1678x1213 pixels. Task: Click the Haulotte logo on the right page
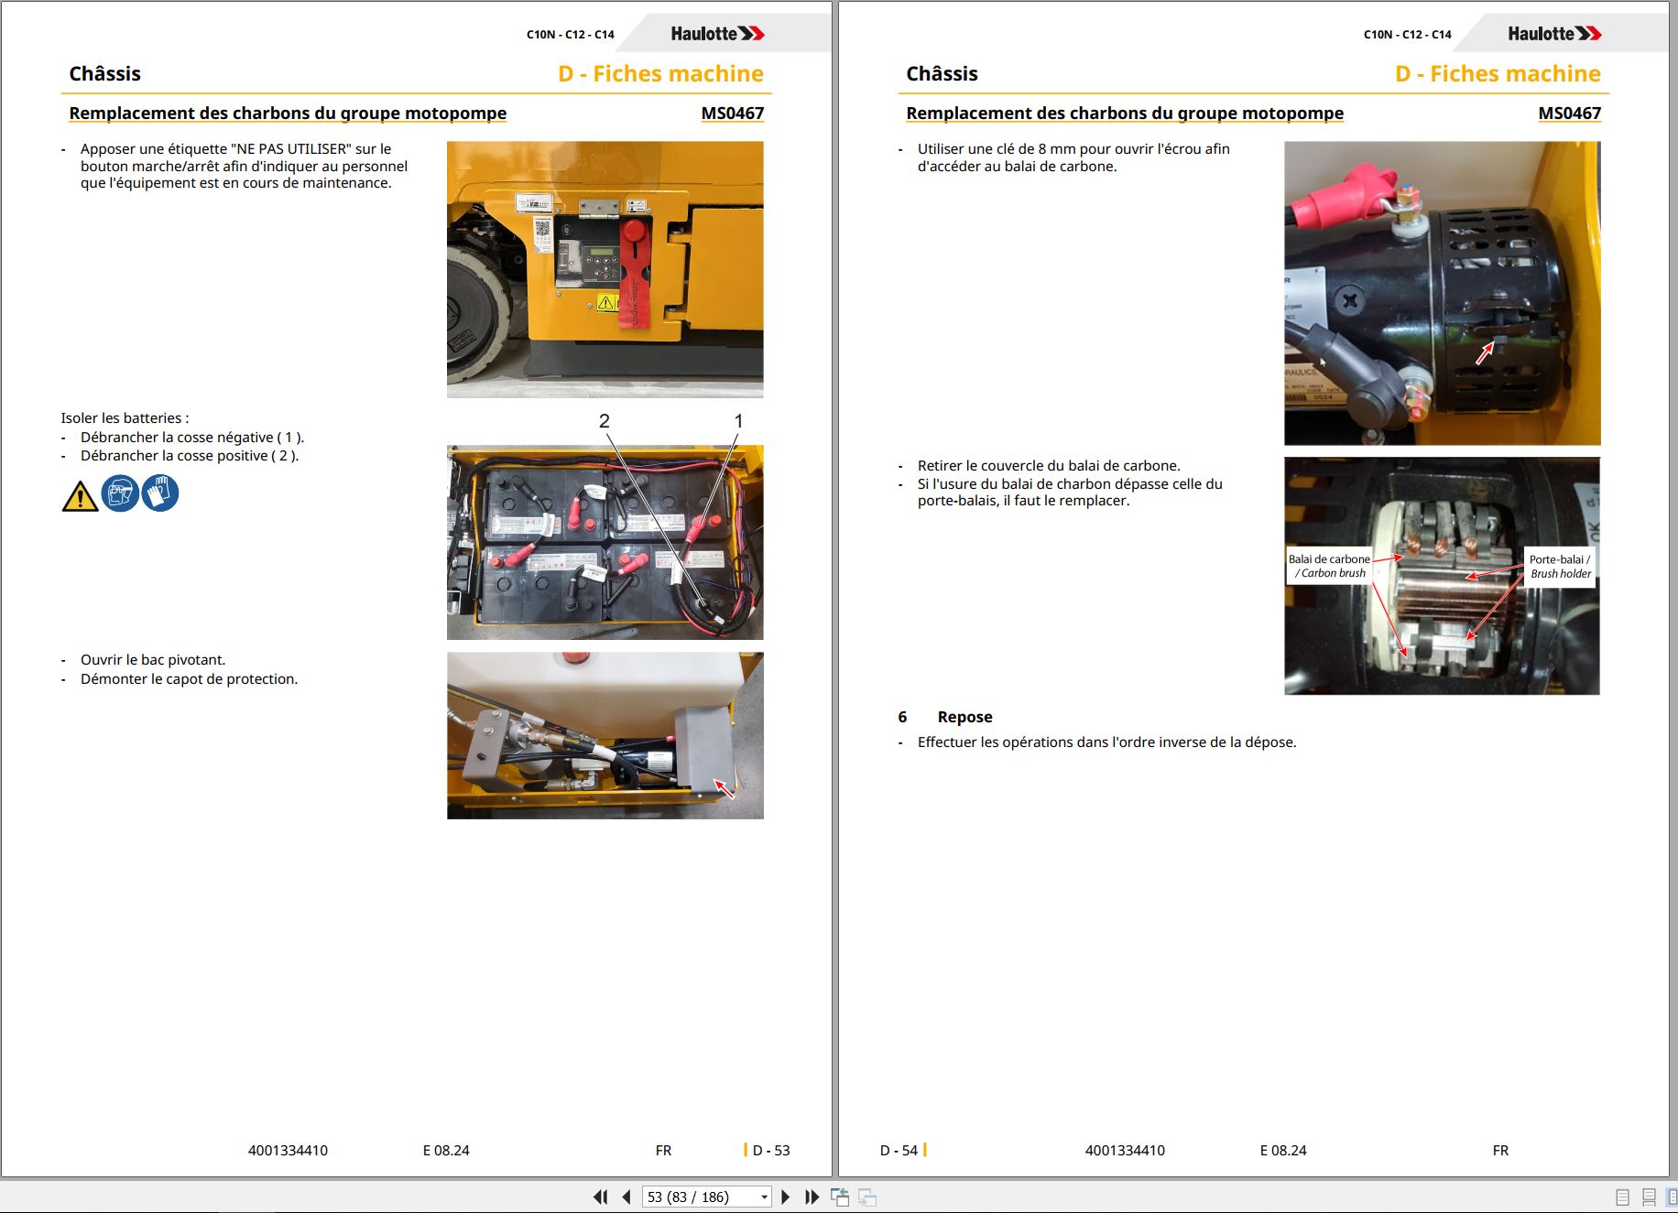tap(1554, 34)
